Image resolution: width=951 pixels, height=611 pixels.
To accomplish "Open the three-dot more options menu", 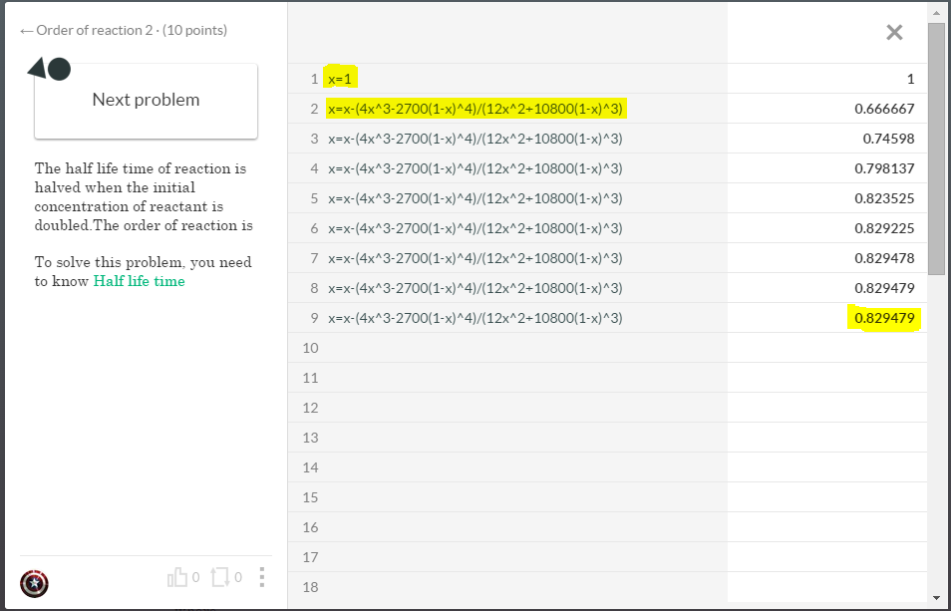I will pos(261,577).
